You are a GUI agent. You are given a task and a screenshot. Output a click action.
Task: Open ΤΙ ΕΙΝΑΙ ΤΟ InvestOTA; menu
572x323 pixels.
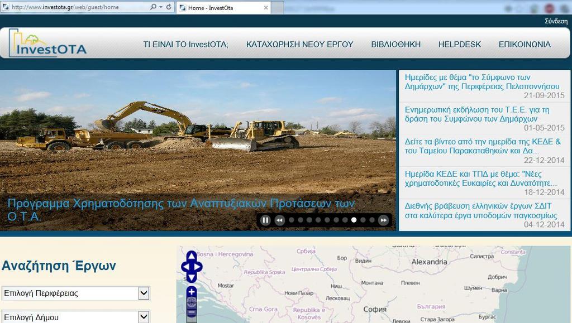pyautogui.click(x=185, y=45)
